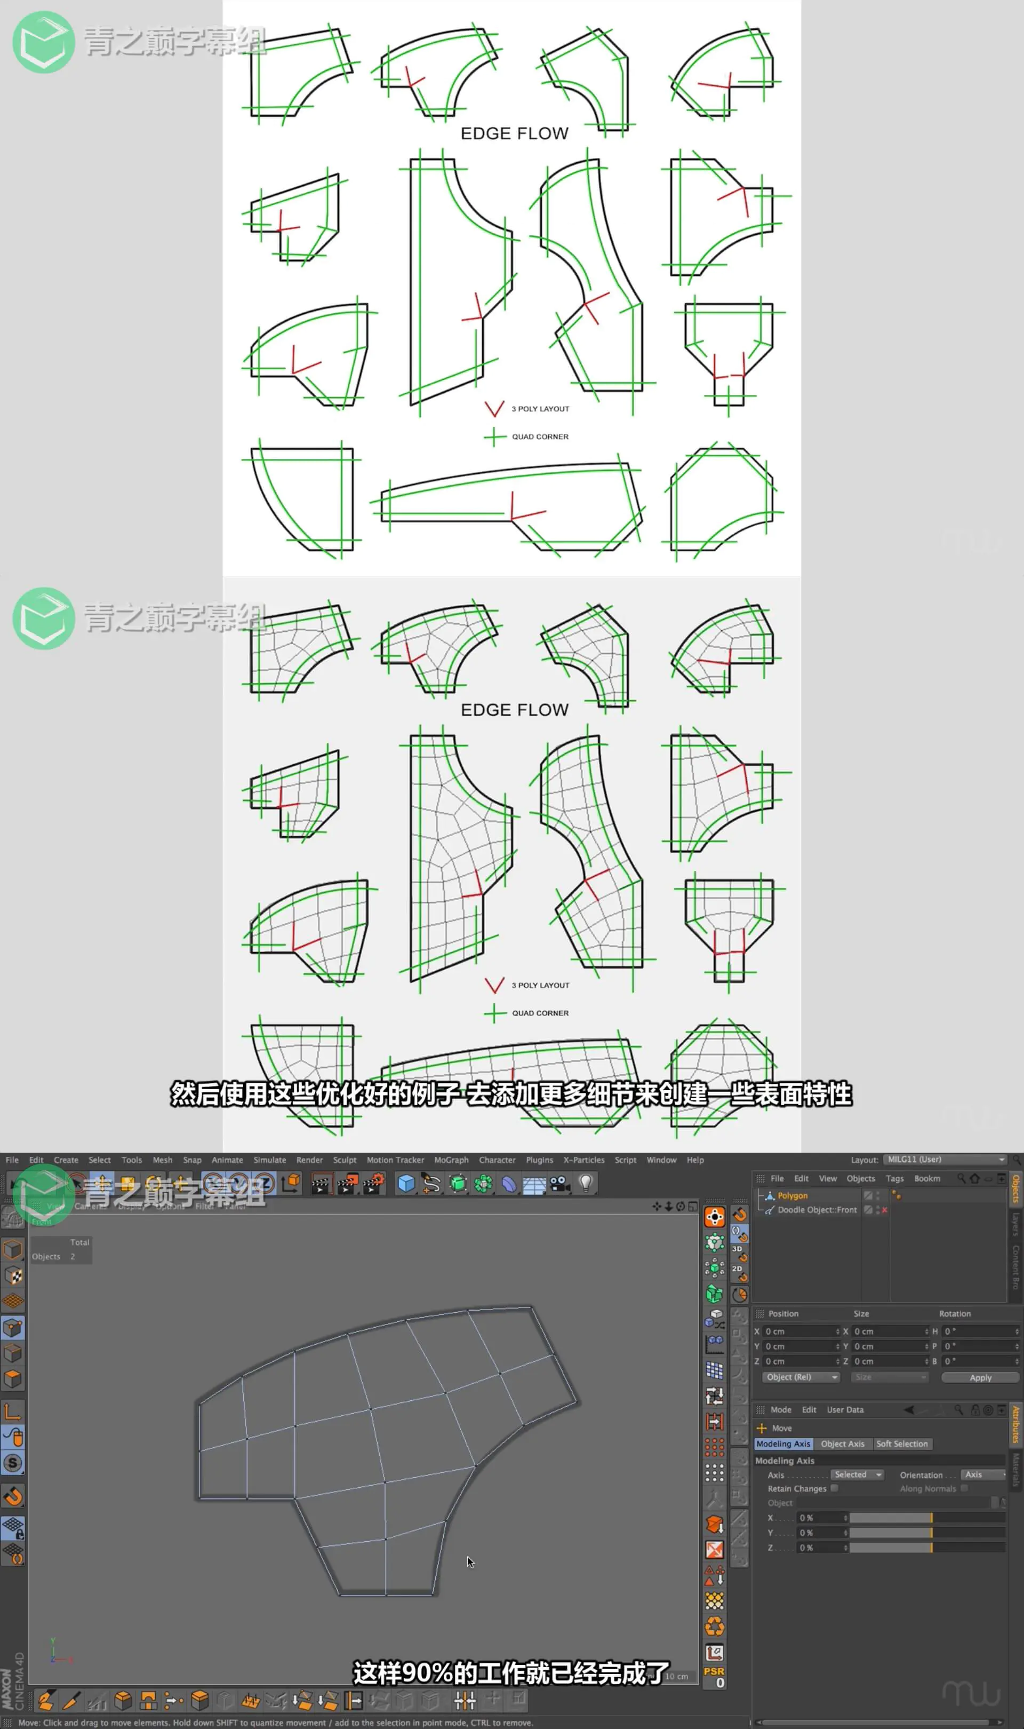
Task: Click the Object Manager home icon
Action: pos(974,1178)
